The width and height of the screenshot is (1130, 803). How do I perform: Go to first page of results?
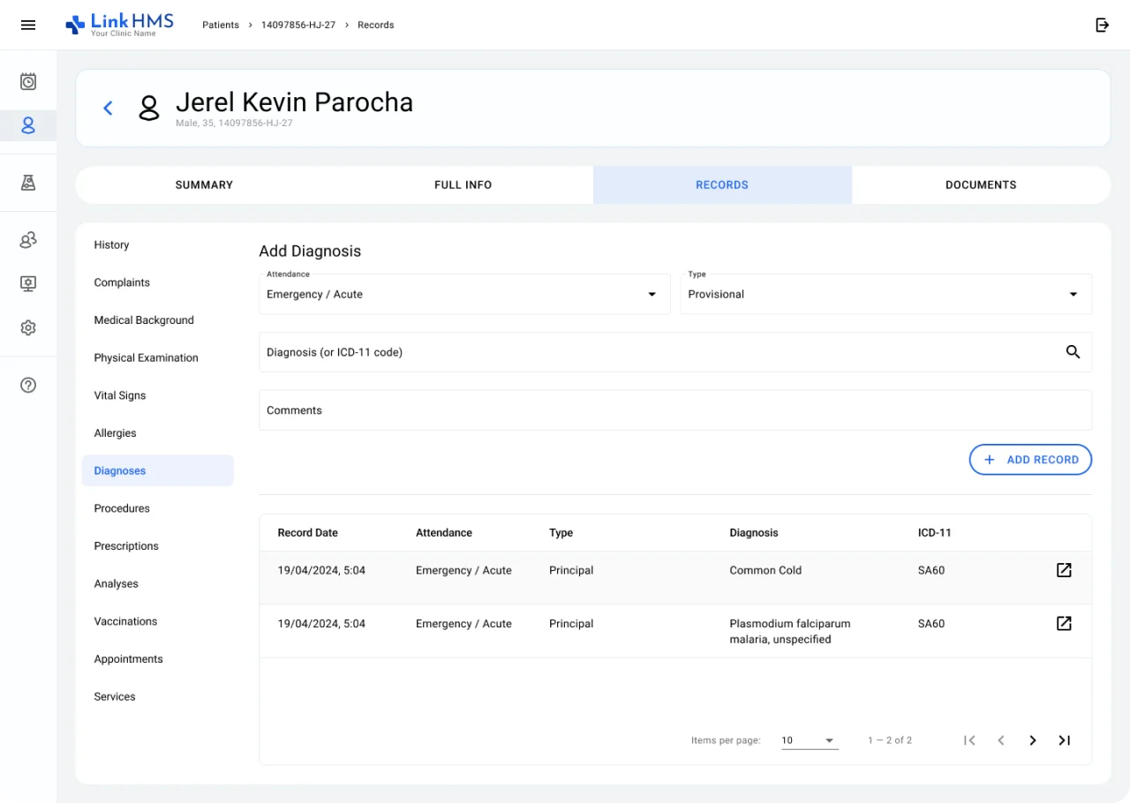point(969,740)
